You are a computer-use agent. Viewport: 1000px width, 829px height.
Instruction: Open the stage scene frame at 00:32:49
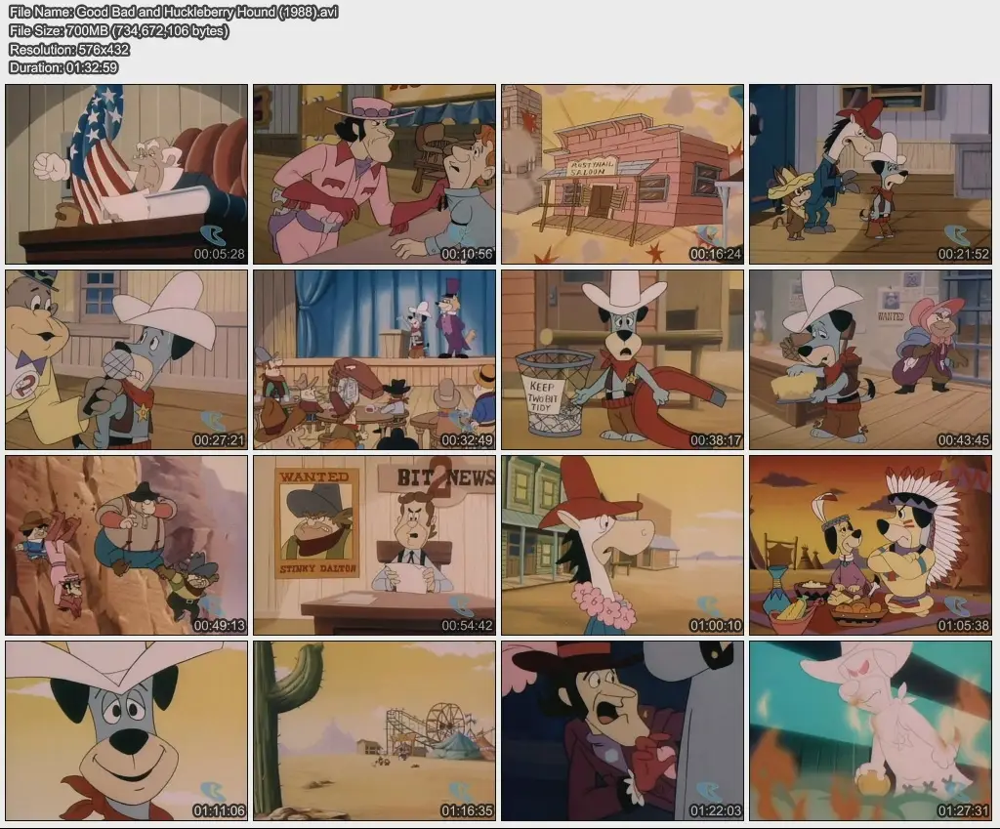tap(374, 359)
